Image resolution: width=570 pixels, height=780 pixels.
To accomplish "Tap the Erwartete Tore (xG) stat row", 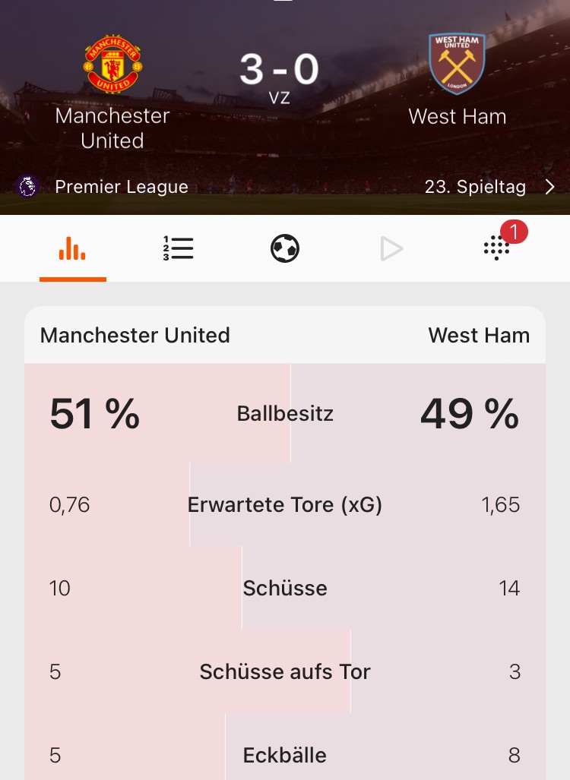I will click(x=285, y=504).
